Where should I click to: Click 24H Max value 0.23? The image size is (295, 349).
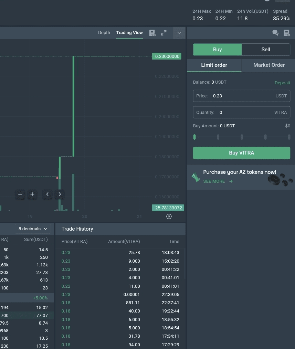pyautogui.click(x=198, y=19)
